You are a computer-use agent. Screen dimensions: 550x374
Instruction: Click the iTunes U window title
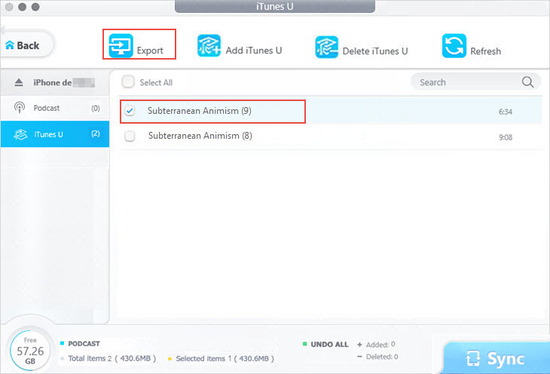tap(275, 6)
